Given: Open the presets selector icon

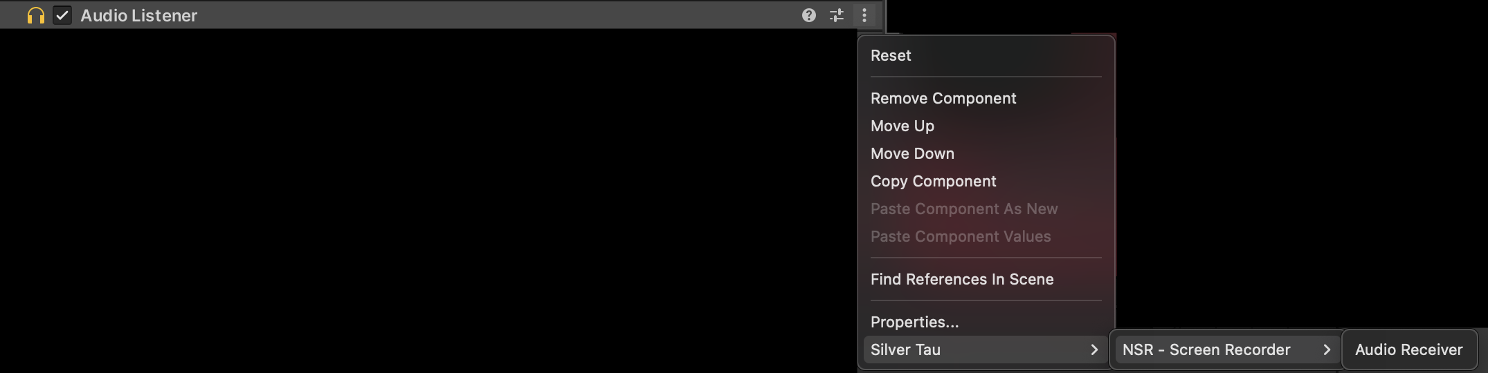Looking at the screenshot, I should [837, 15].
